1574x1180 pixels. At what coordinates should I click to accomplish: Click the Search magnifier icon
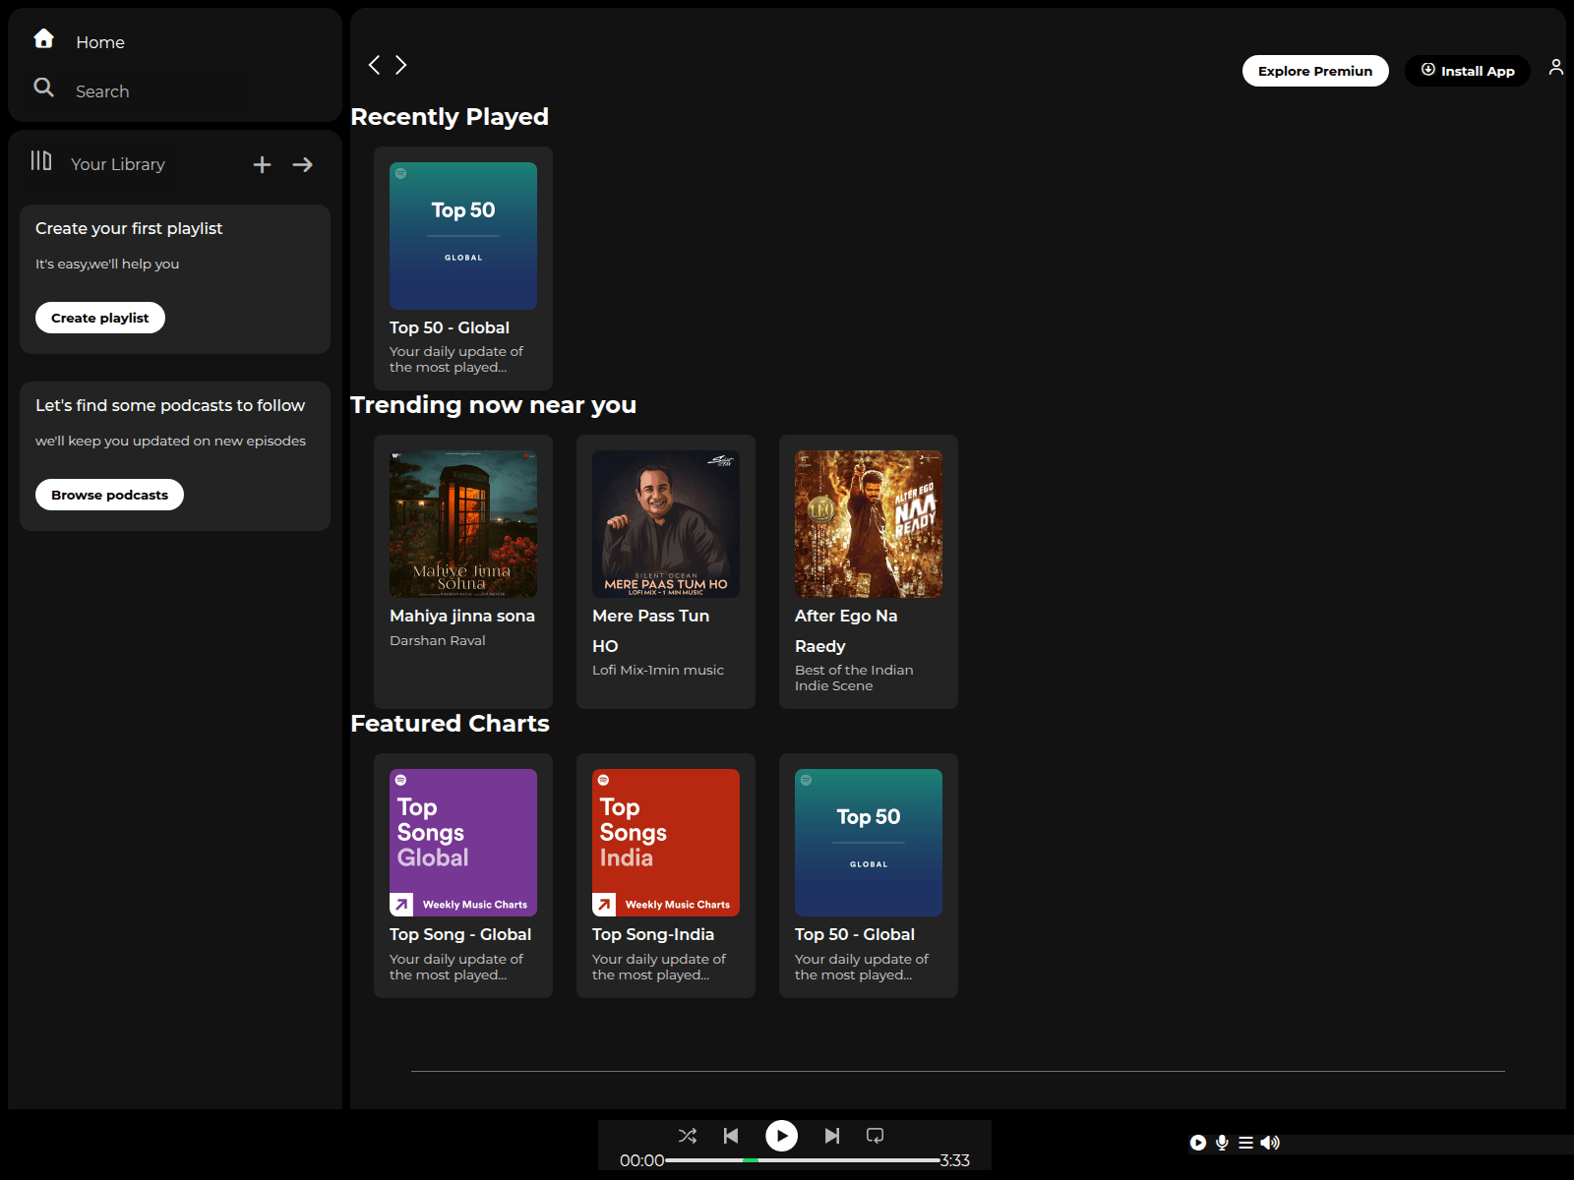pyautogui.click(x=44, y=88)
